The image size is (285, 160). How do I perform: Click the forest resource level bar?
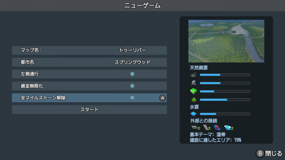coord(225,100)
